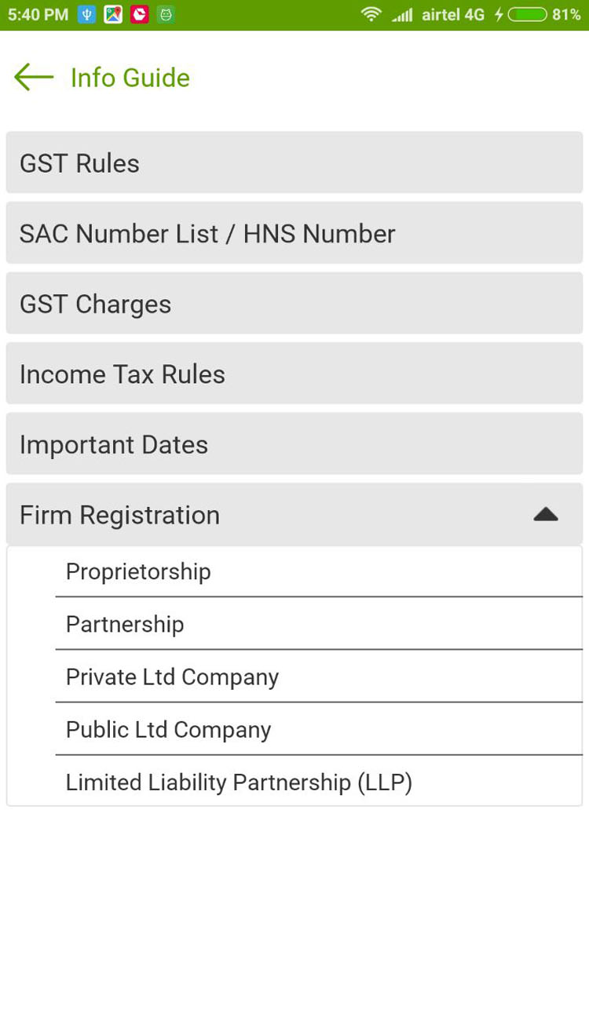Expand SAC Number List / HNS Number
This screenshot has width=589, height=1032.
[x=294, y=234]
